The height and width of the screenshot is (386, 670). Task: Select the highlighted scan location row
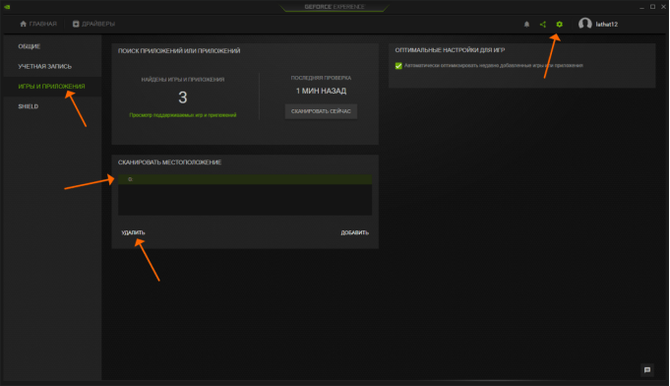point(245,179)
